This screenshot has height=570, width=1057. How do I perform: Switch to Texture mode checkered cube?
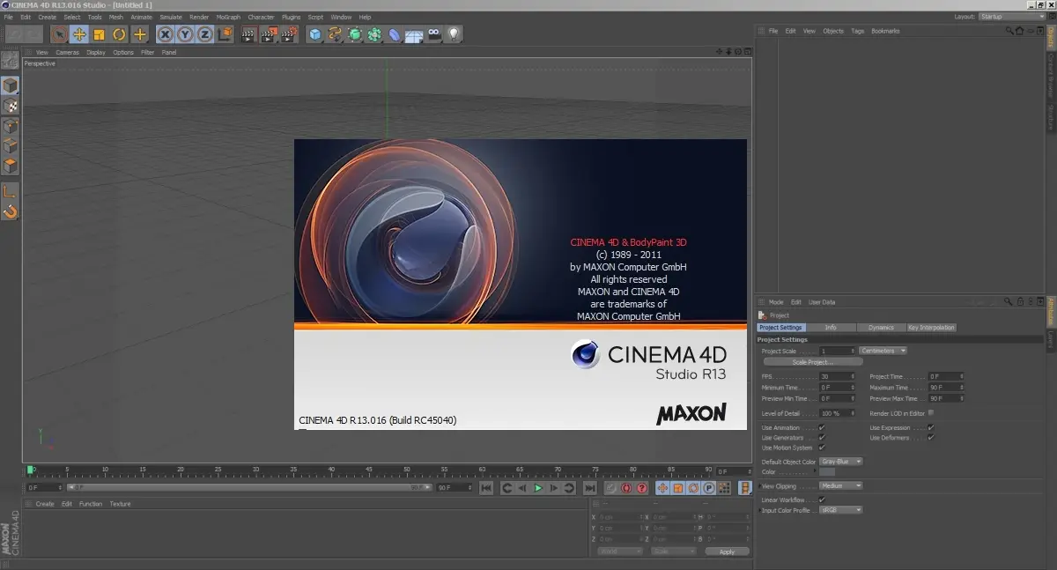[10, 106]
